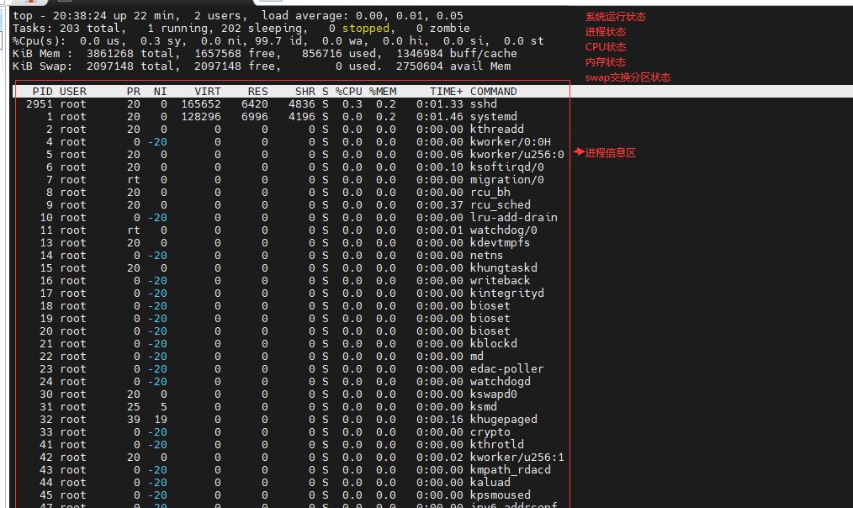
Task: Click '99.7 id' in the Cpu line
Action: coord(281,41)
